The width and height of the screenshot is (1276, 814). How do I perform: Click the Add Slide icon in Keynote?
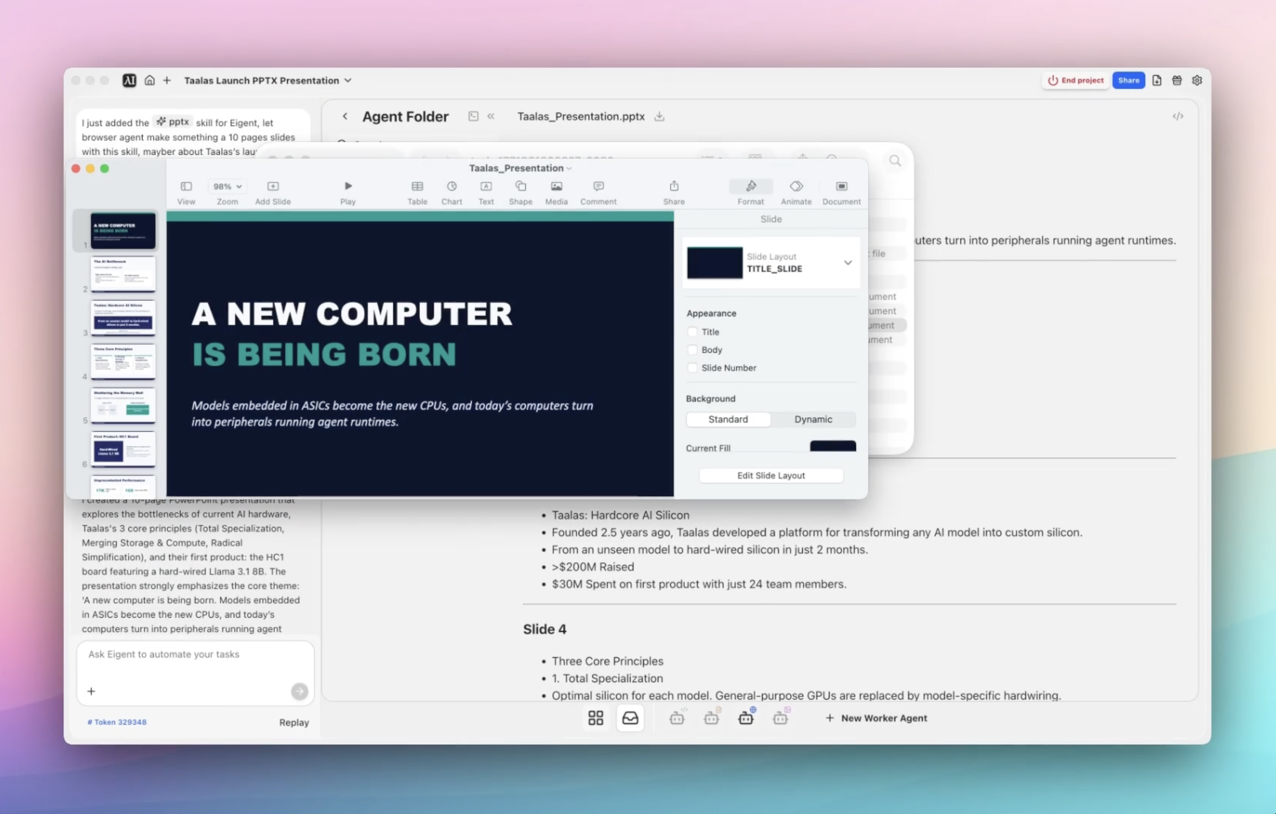point(273,186)
